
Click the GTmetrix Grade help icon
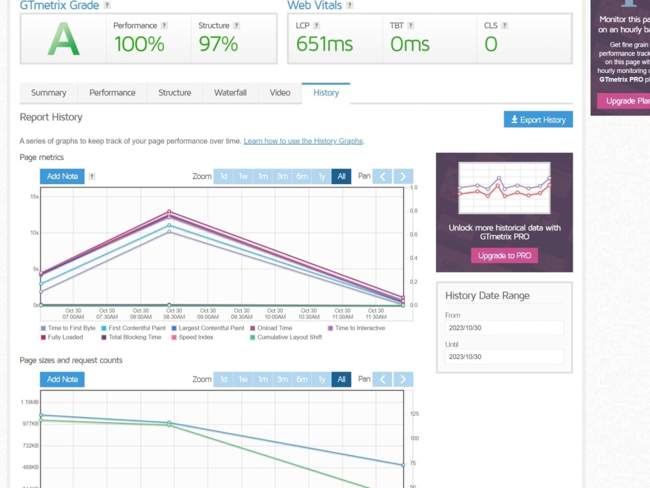[x=106, y=5]
